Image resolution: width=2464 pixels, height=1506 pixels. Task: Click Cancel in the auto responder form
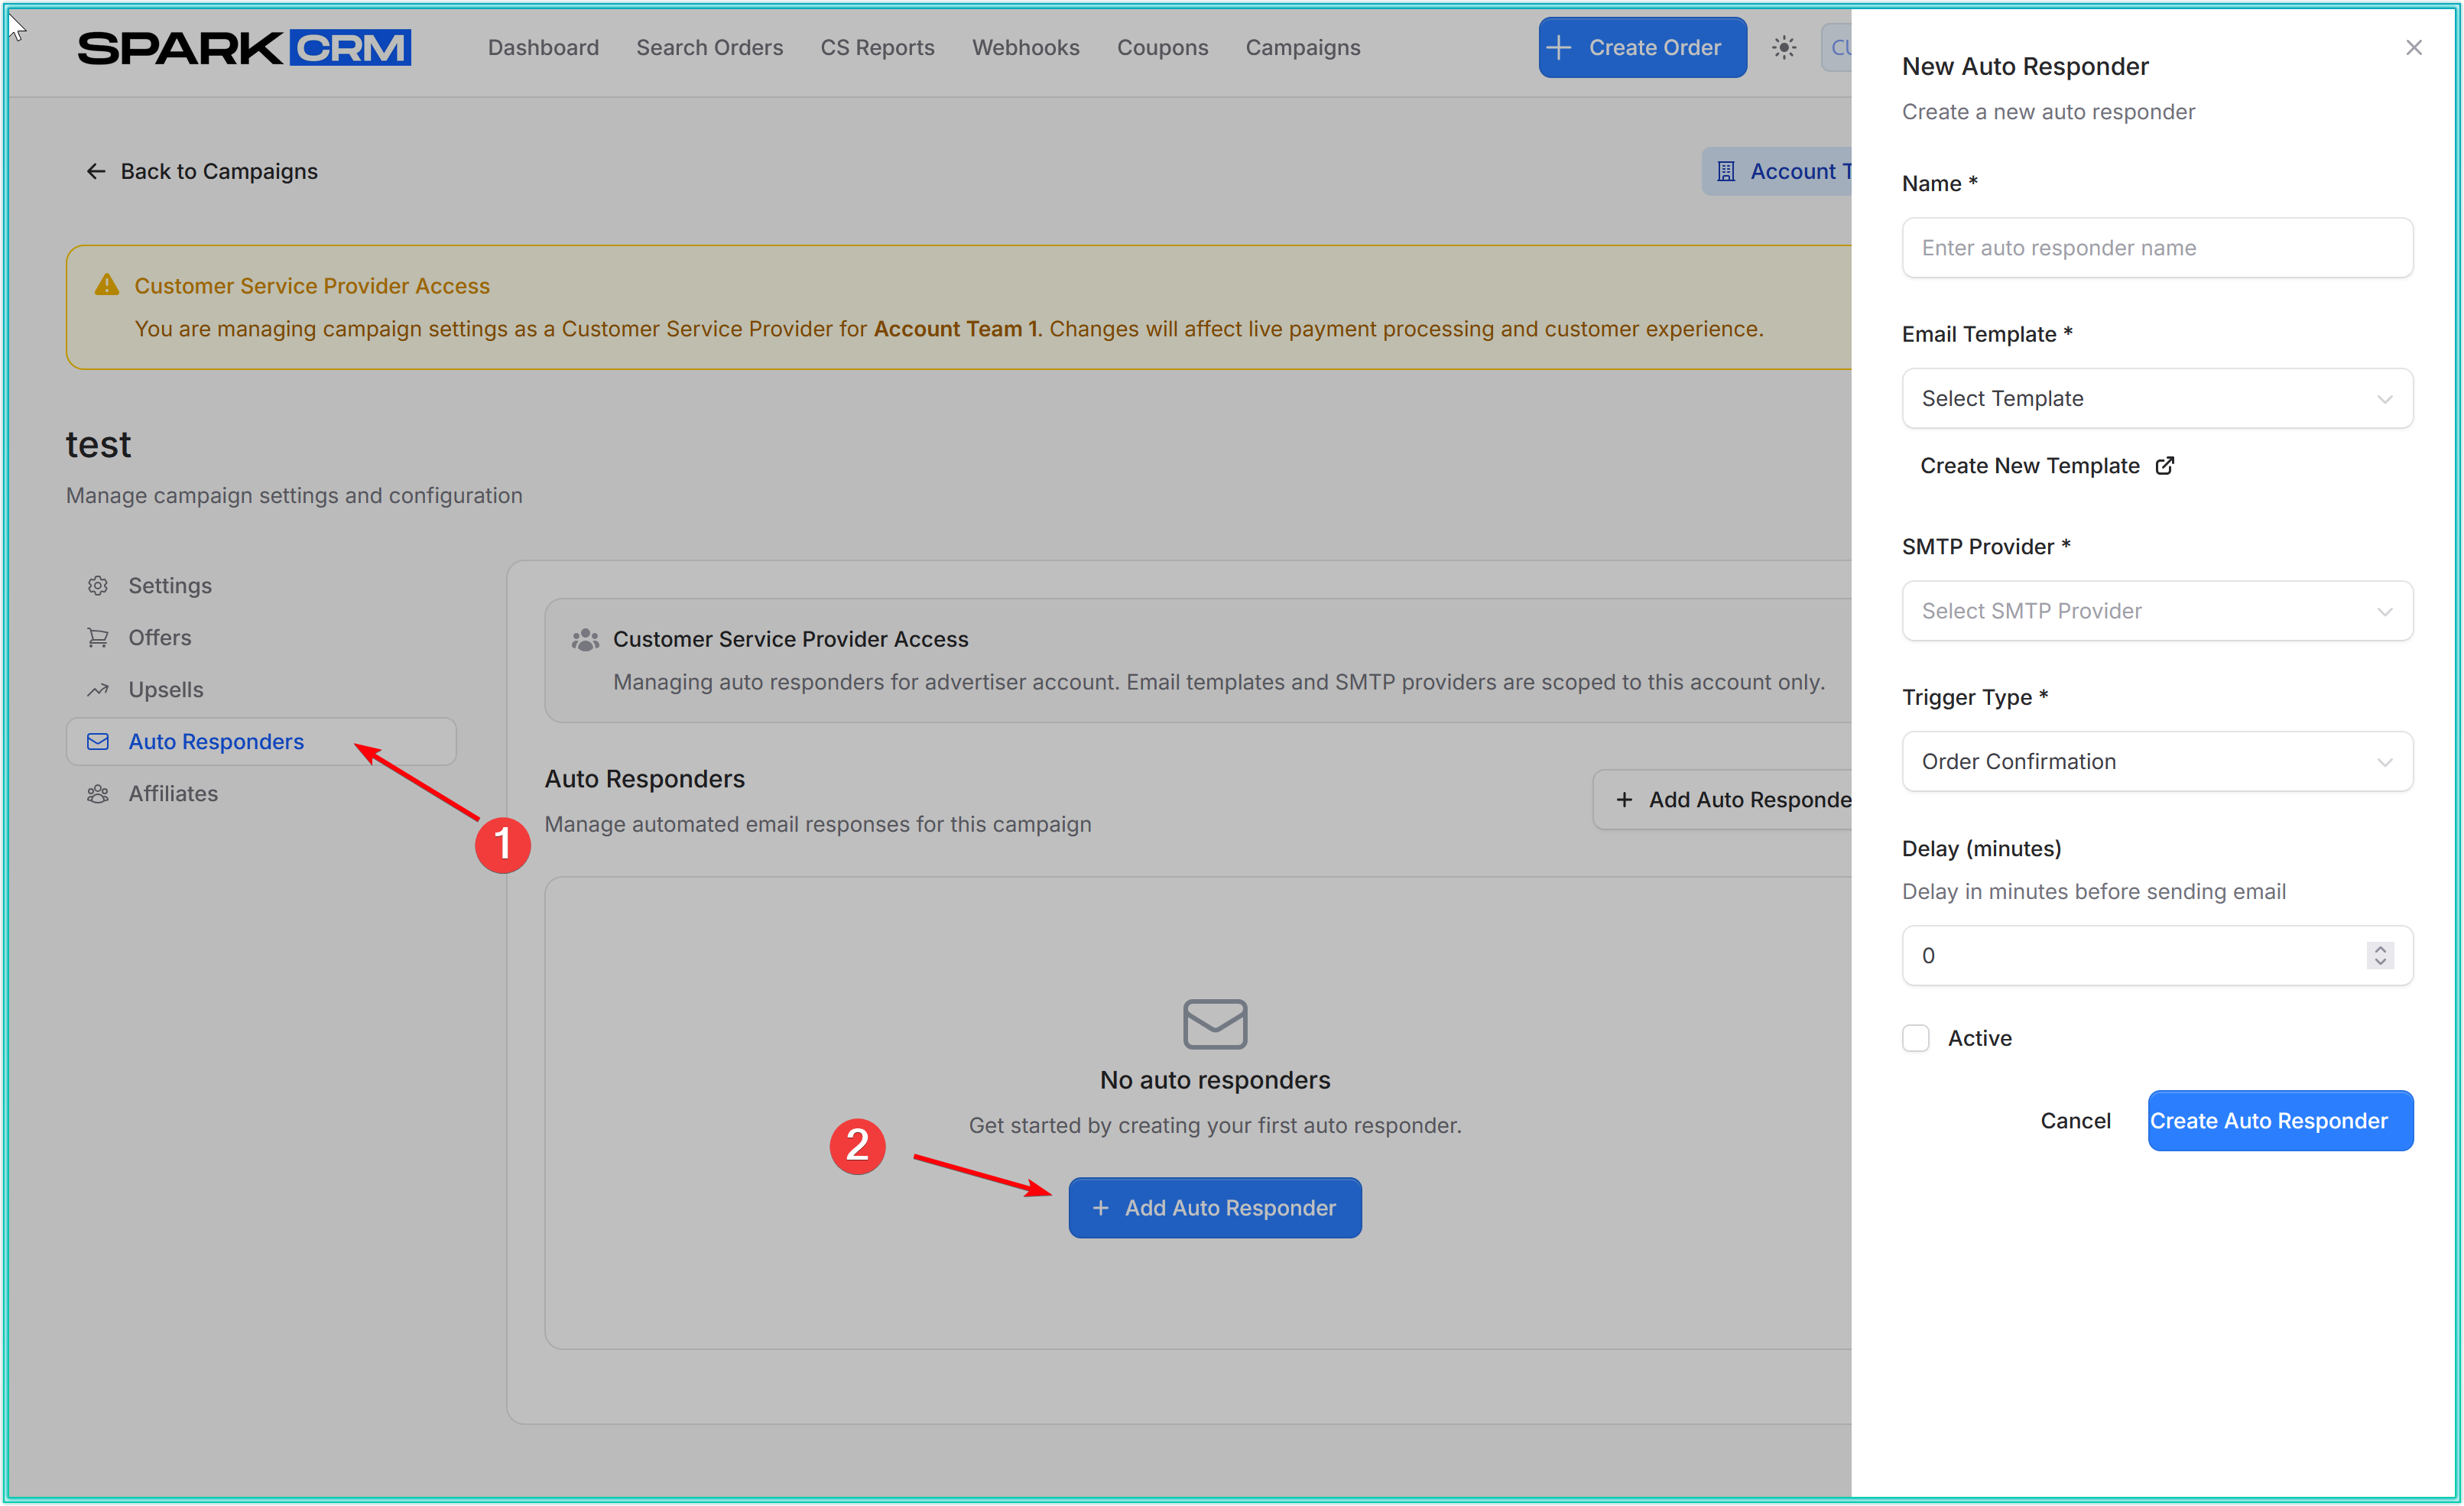[2075, 1121]
